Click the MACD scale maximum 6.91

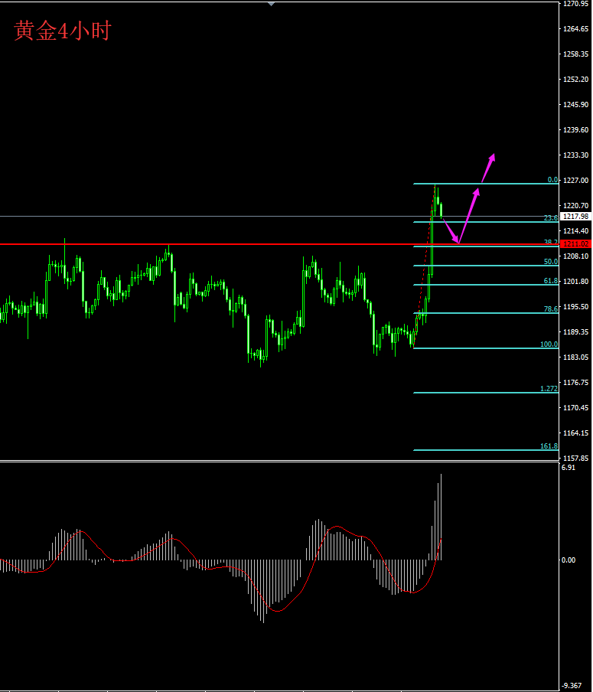pos(569,468)
